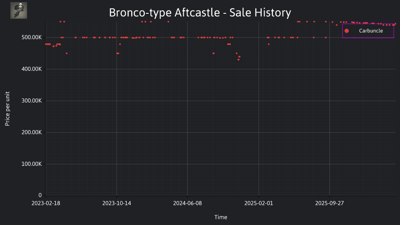The width and height of the screenshot is (400, 225).
Task: Select the 500.00K y-axis tick label
Action: (32, 37)
